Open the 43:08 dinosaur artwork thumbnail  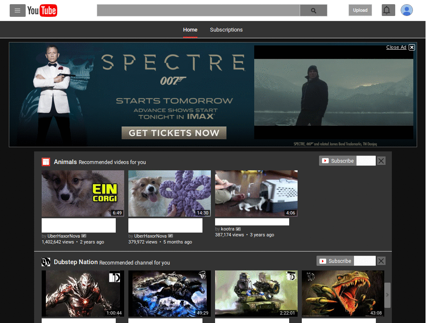(343, 294)
